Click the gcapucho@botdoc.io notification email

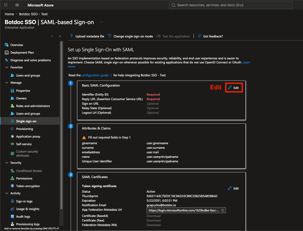click(x=161, y=205)
